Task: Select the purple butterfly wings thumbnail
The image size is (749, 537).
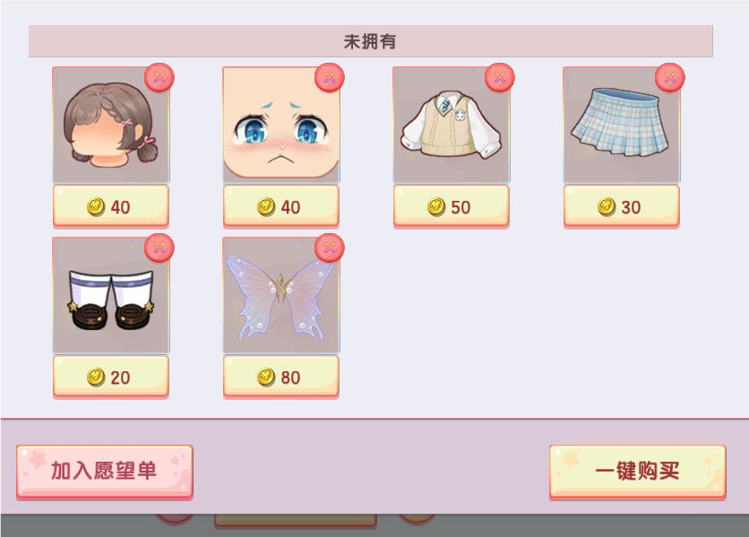Action: pyautogui.click(x=281, y=296)
